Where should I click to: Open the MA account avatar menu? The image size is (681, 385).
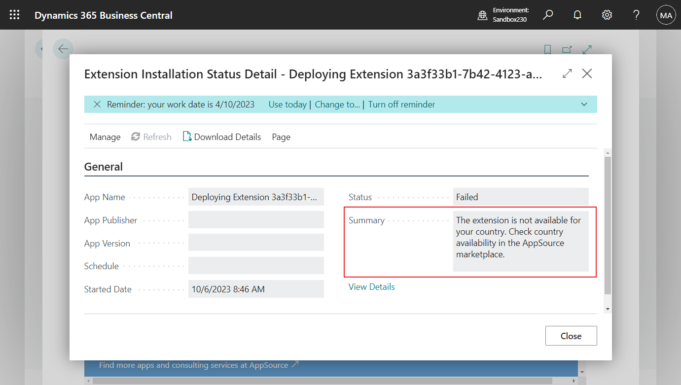pyautogui.click(x=666, y=15)
